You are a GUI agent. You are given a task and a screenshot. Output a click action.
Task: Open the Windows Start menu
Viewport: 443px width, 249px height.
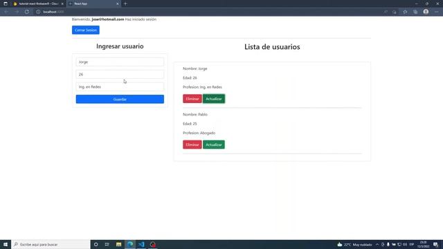point(6,244)
